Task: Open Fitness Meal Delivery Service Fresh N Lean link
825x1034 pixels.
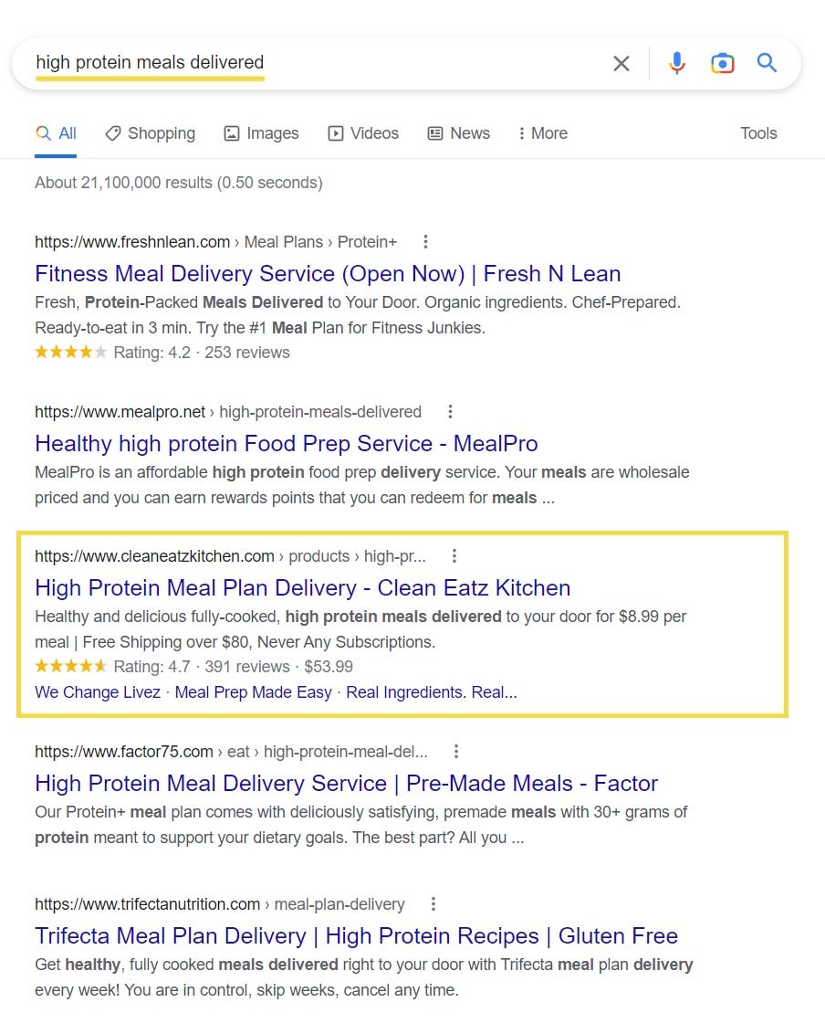Action: [328, 274]
